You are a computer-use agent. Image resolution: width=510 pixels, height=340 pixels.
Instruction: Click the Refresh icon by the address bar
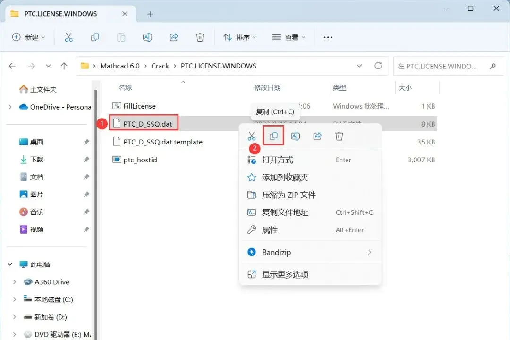(x=378, y=66)
